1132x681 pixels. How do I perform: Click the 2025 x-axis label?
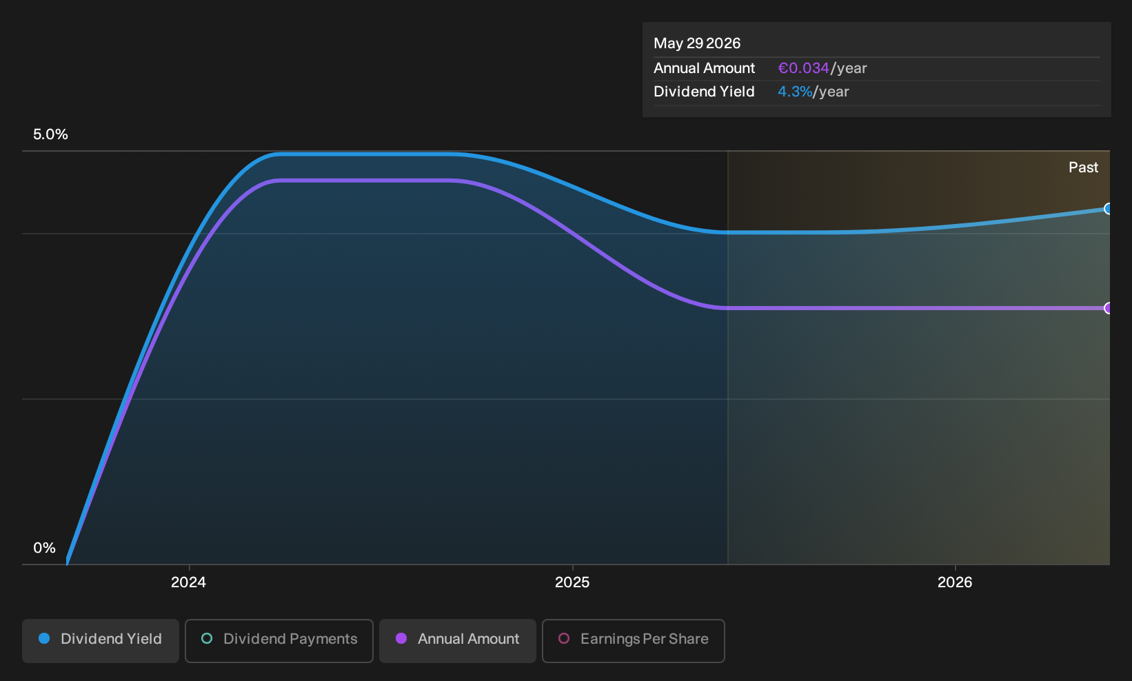click(x=572, y=582)
